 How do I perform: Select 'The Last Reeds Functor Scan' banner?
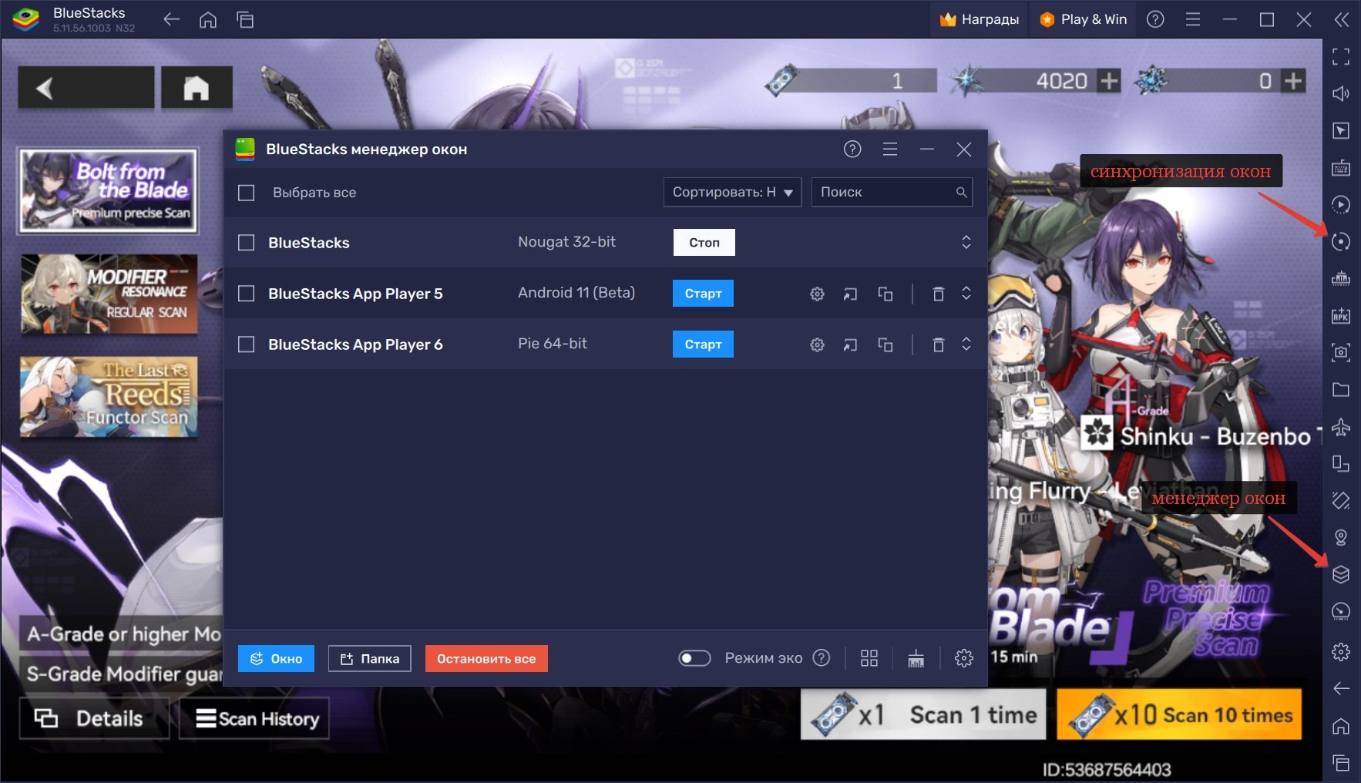[109, 396]
